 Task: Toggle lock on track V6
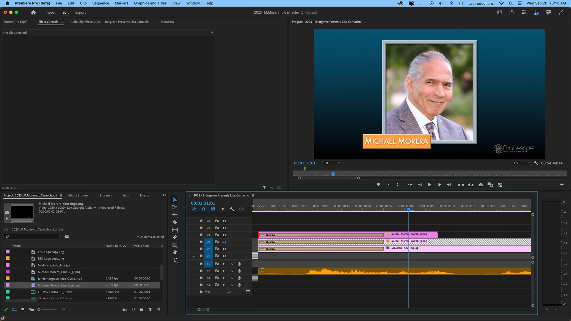coord(201,221)
